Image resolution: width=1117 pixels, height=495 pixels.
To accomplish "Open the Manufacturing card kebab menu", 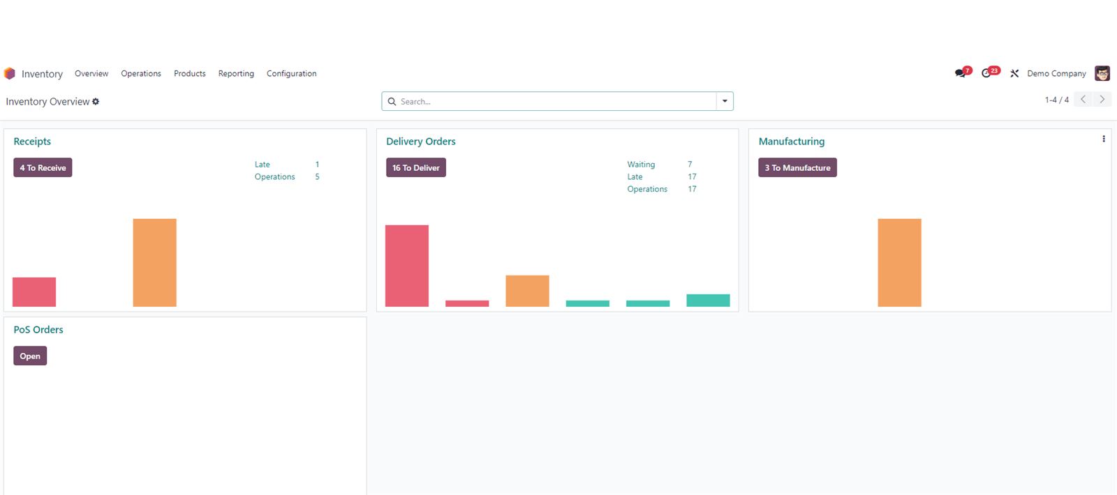I will pos(1103,139).
